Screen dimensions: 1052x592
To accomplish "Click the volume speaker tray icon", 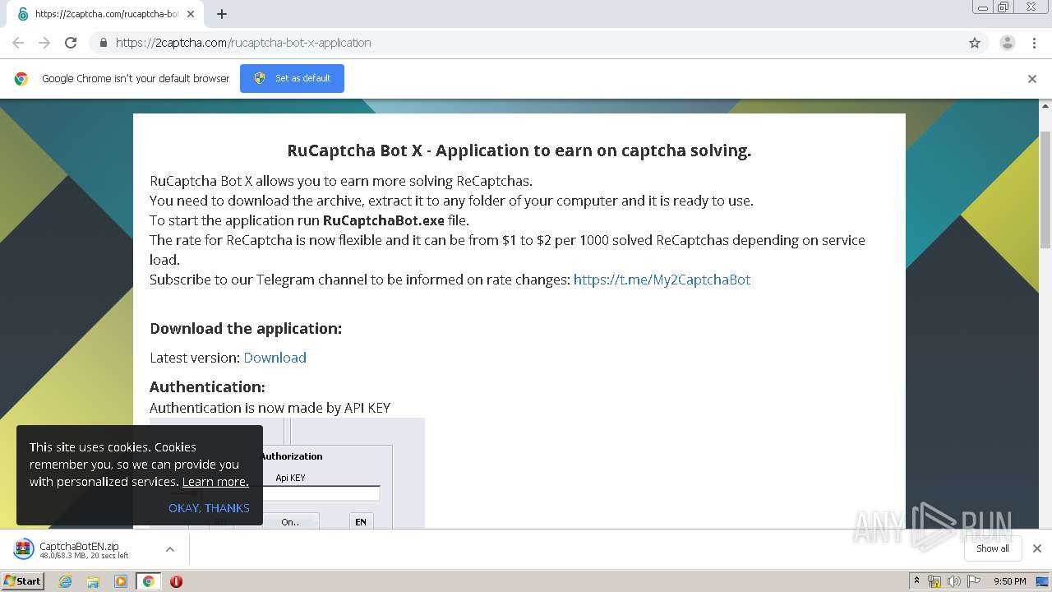I will point(954,581).
